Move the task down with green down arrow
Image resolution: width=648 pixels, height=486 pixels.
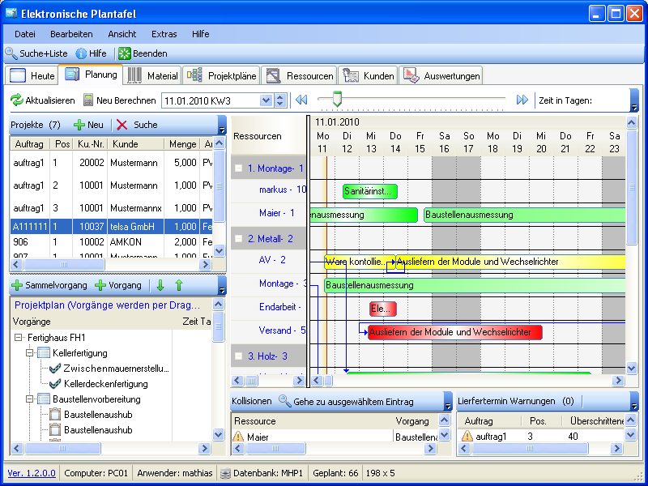tap(160, 285)
